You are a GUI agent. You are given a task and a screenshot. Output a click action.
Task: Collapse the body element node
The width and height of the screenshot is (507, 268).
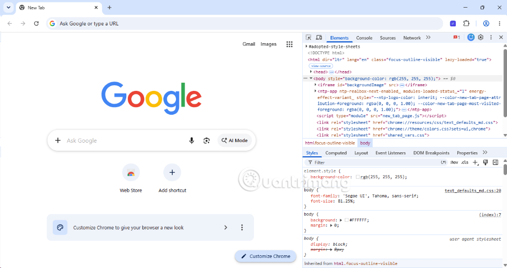click(x=311, y=78)
